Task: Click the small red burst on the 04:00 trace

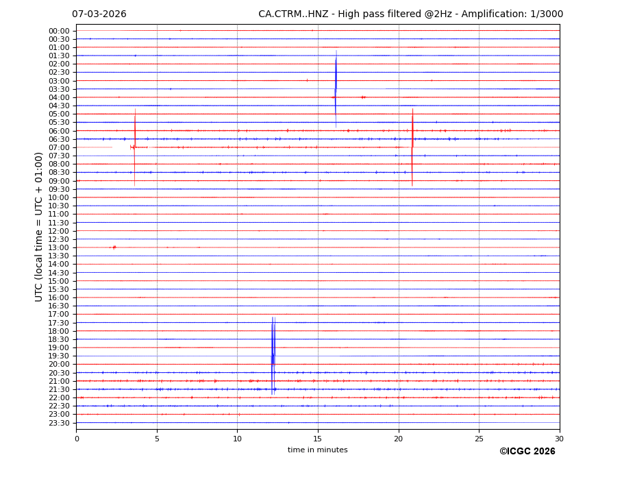Action: tap(362, 97)
